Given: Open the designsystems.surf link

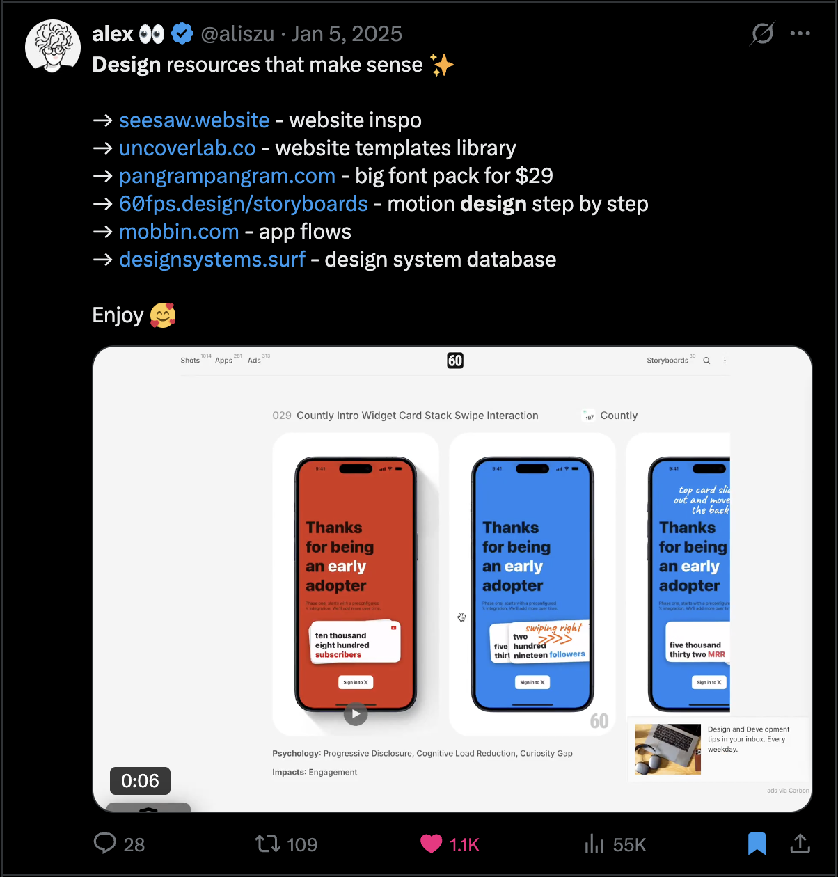Looking at the screenshot, I should 212,260.
